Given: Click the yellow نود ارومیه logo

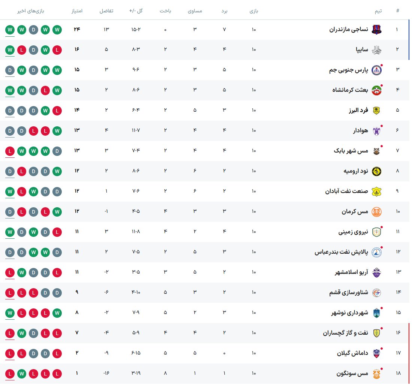Looking at the screenshot, I should (376, 171).
